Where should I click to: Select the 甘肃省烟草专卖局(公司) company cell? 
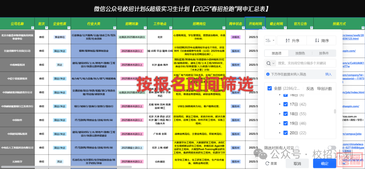[17, 51]
